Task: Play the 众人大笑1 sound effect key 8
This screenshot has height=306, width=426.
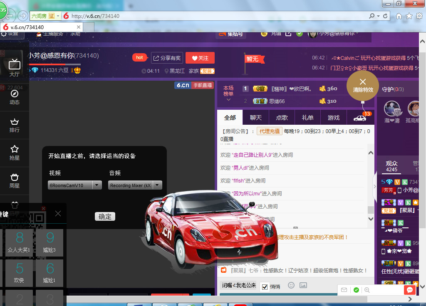Action: click(19, 242)
